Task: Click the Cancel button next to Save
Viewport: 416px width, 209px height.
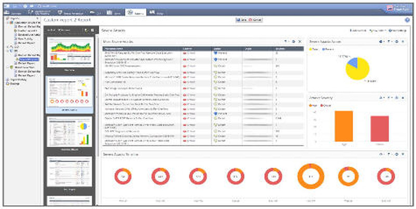Action: click(x=254, y=20)
